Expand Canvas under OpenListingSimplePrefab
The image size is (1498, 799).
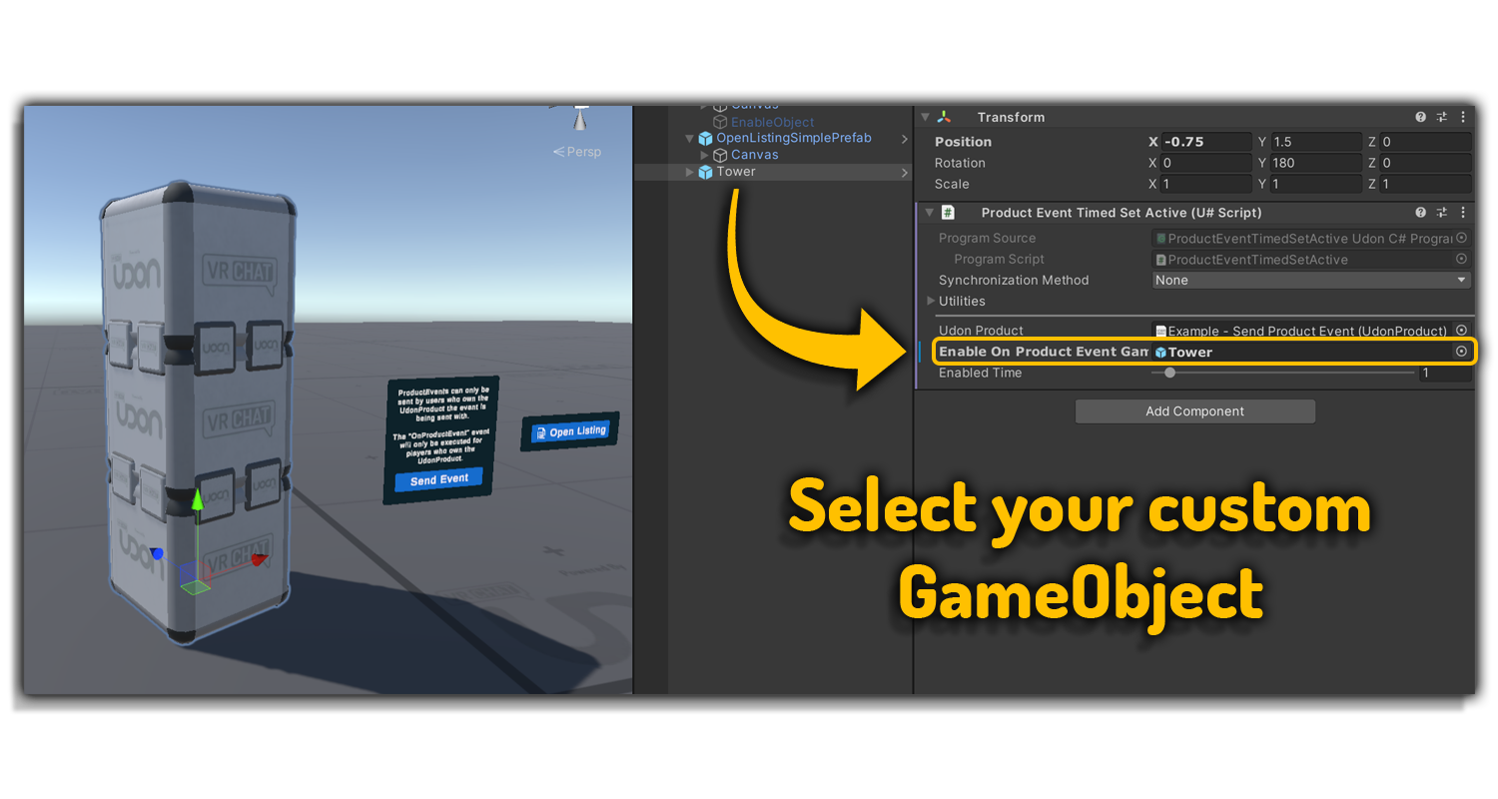pyautogui.click(x=705, y=155)
